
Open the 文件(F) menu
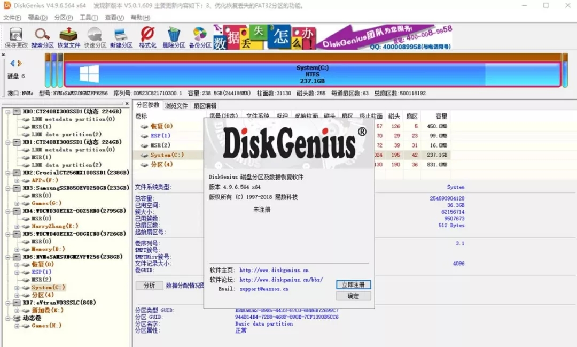tap(12, 17)
